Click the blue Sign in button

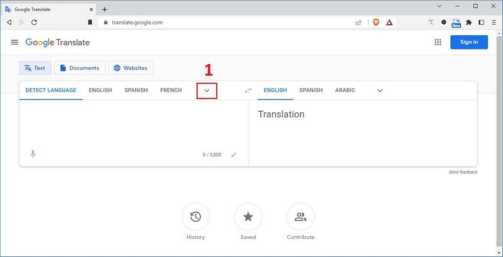pyautogui.click(x=469, y=42)
